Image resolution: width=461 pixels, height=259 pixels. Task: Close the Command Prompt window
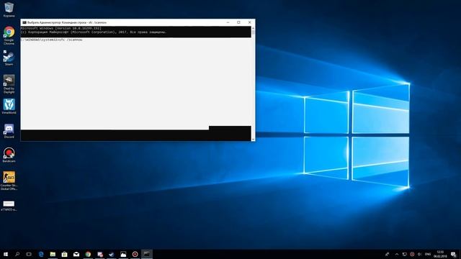tap(250, 22)
